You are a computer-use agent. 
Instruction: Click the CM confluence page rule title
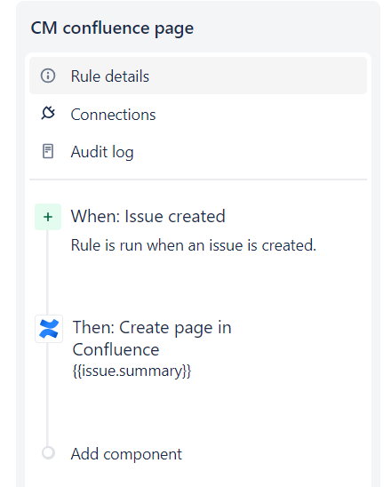point(112,28)
